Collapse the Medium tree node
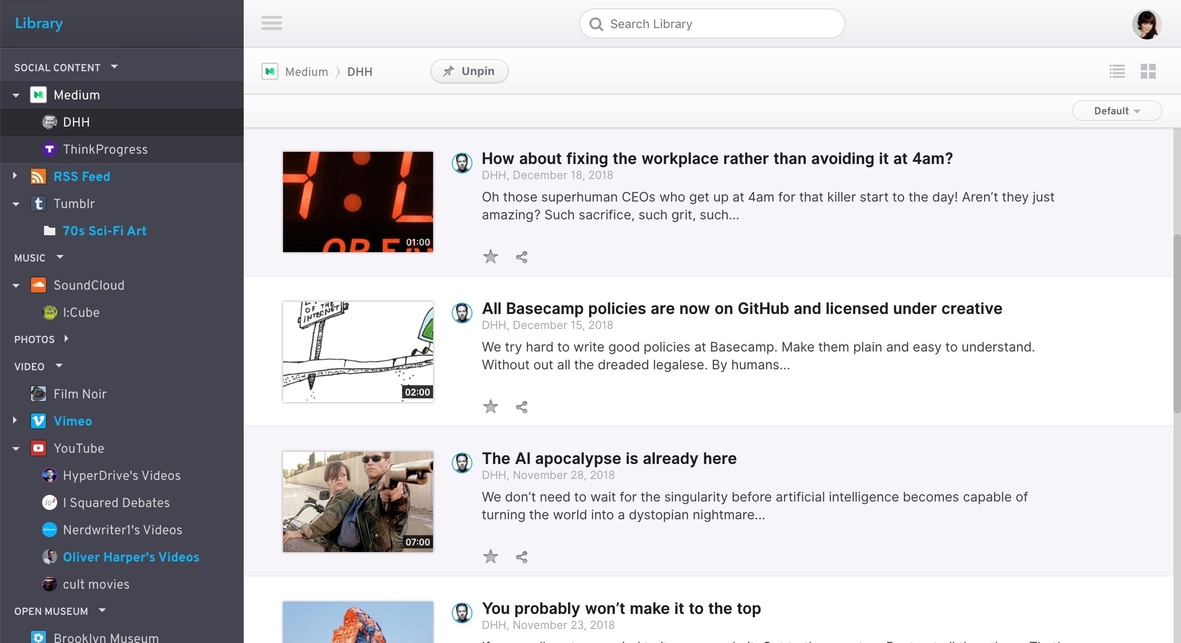 pyautogui.click(x=16, y=96)
